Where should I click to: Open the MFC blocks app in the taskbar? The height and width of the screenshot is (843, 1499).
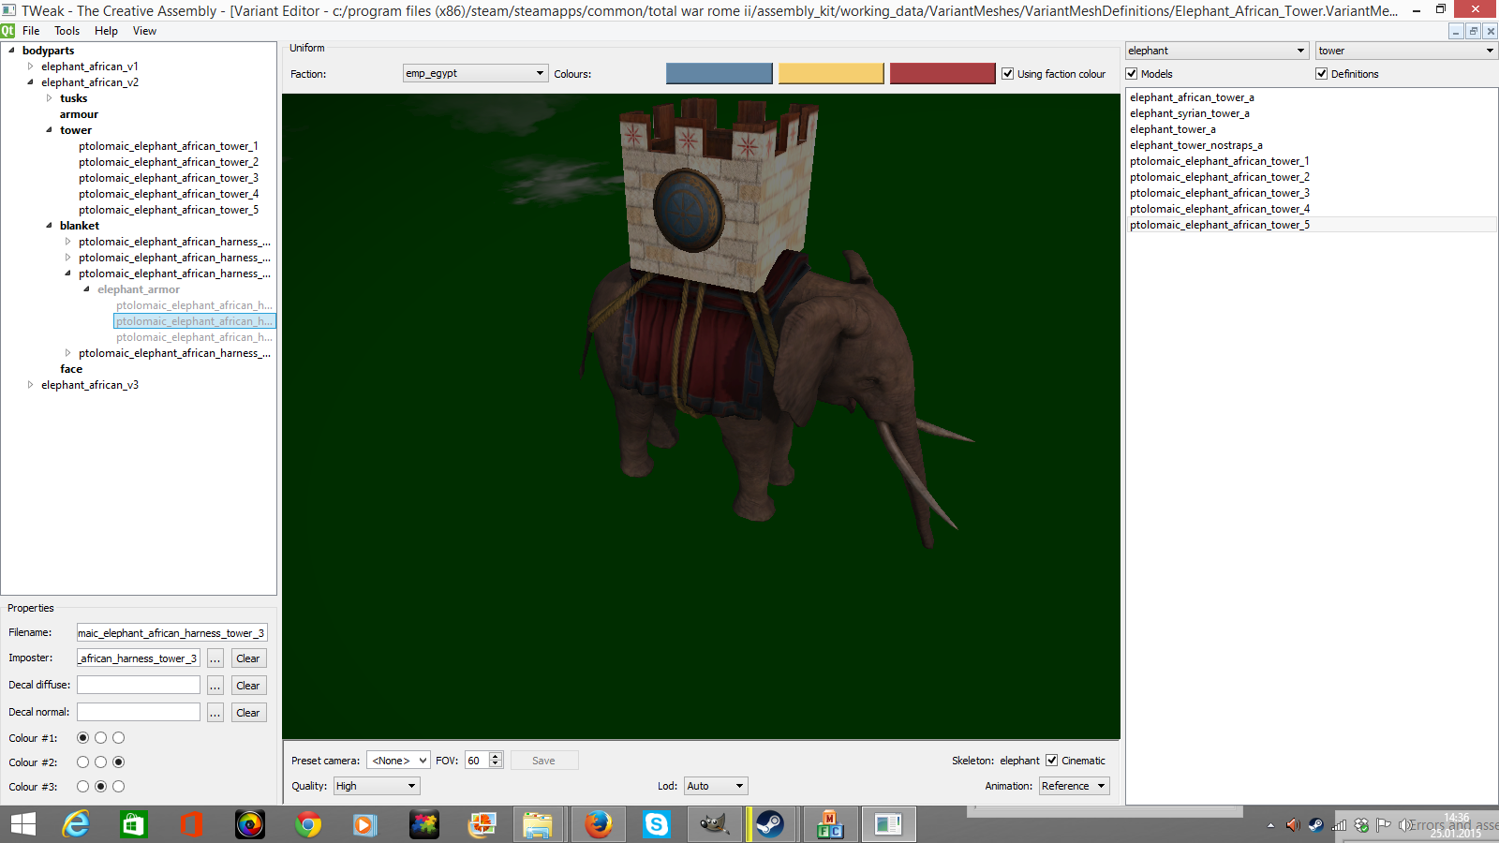[x=830, y=824]
